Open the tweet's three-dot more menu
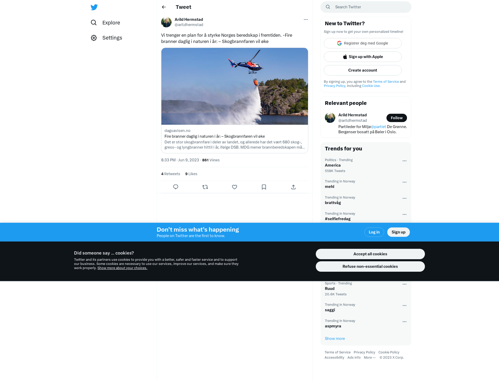499x381 pixels. 306,20
